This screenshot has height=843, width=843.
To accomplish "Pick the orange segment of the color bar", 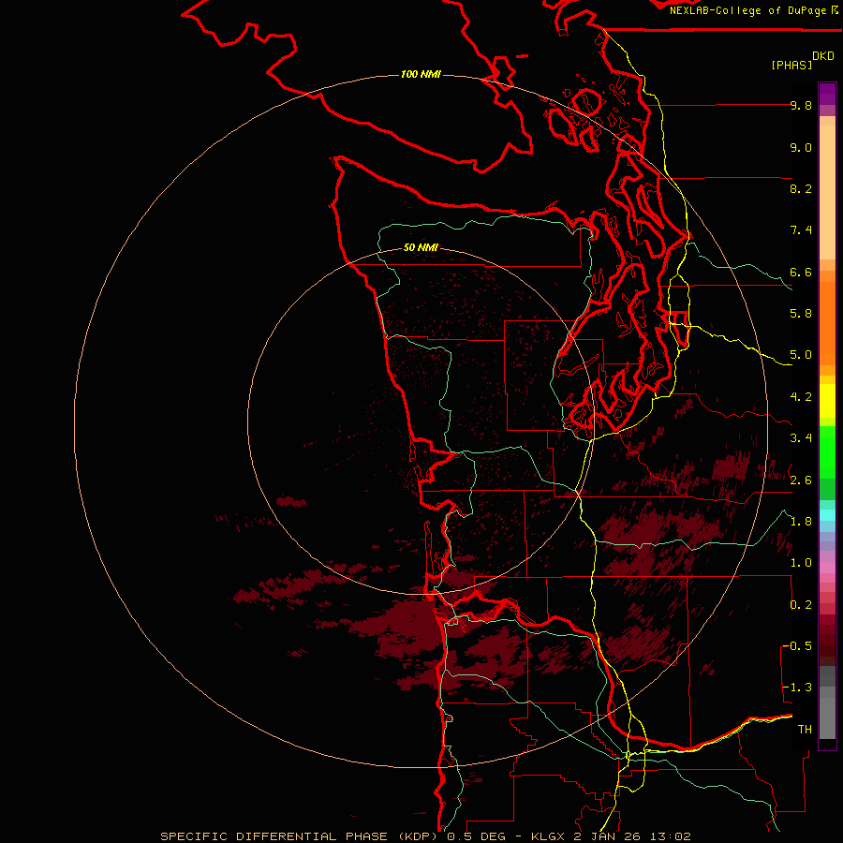I will click(827, 323).
